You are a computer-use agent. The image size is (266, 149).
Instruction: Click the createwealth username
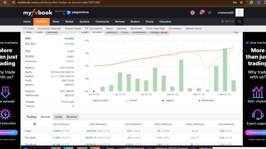225,12
